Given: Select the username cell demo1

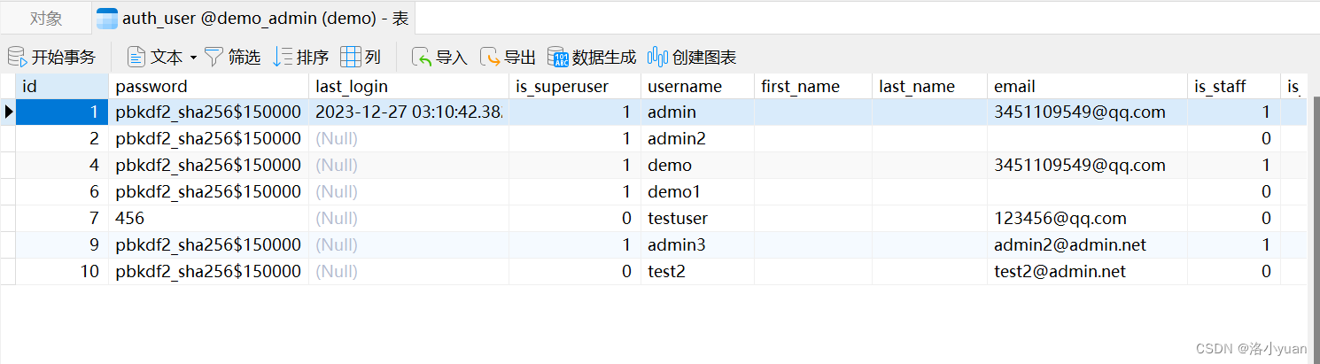Looking at the screenshot, I should 697,191.
